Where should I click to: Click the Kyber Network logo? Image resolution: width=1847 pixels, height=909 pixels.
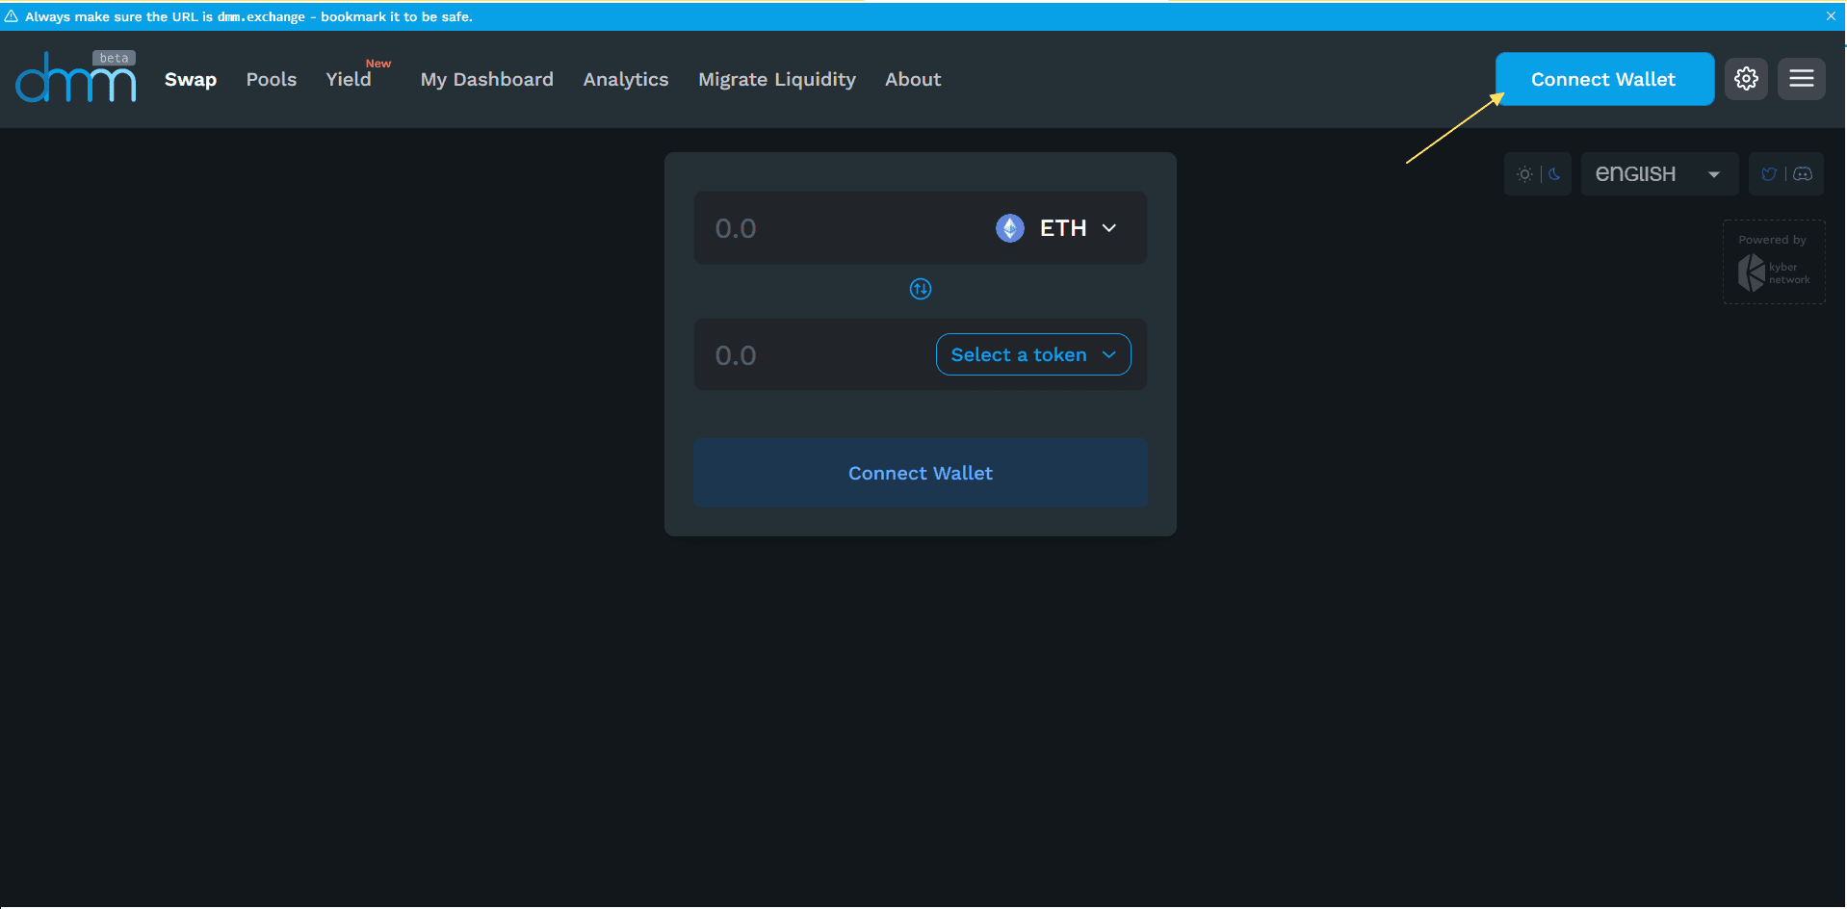click(x=1774, y=273)
